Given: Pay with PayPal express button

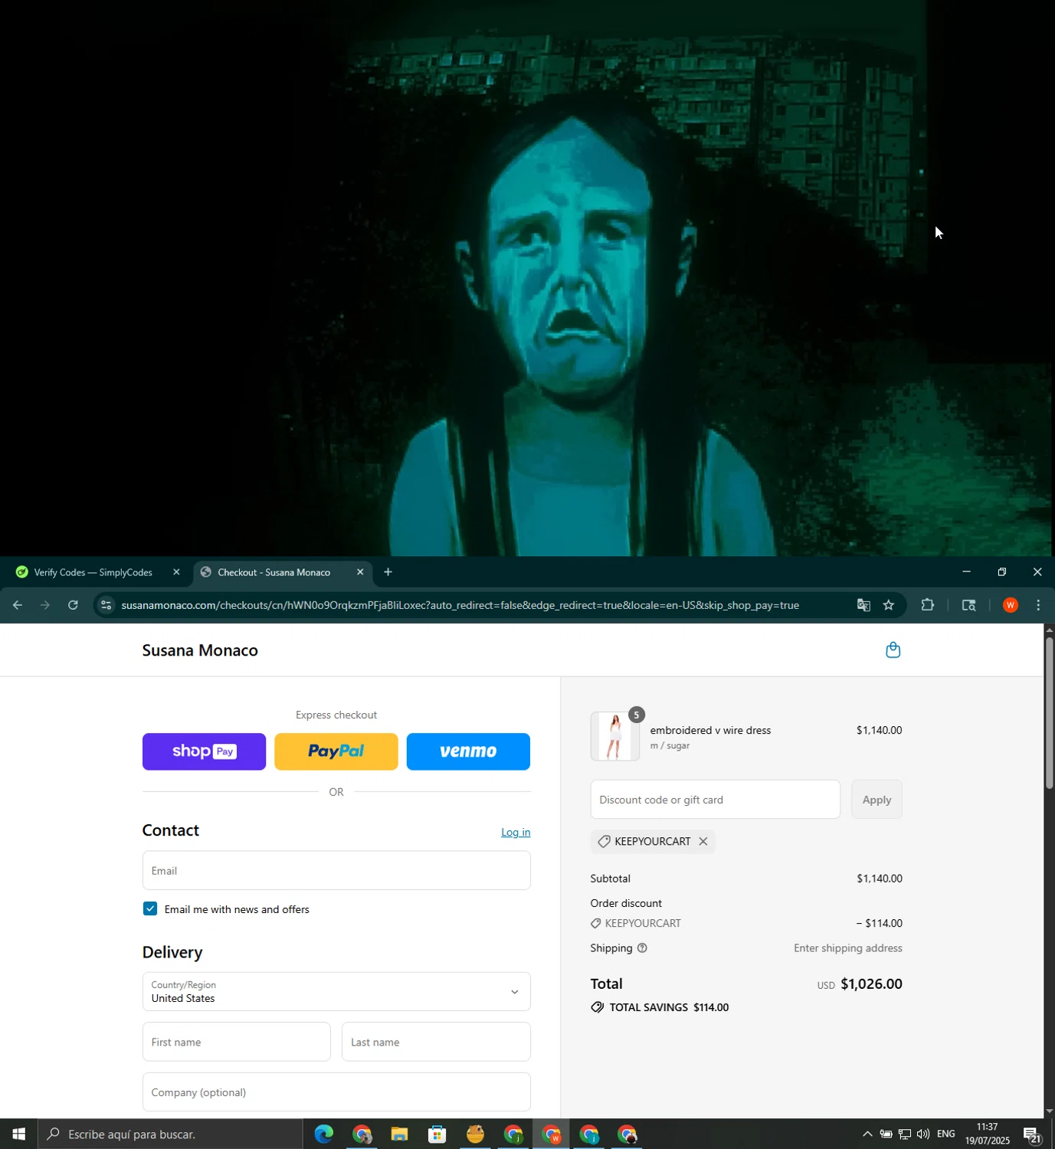Looking at the screenshot, I should coord(336,751).
